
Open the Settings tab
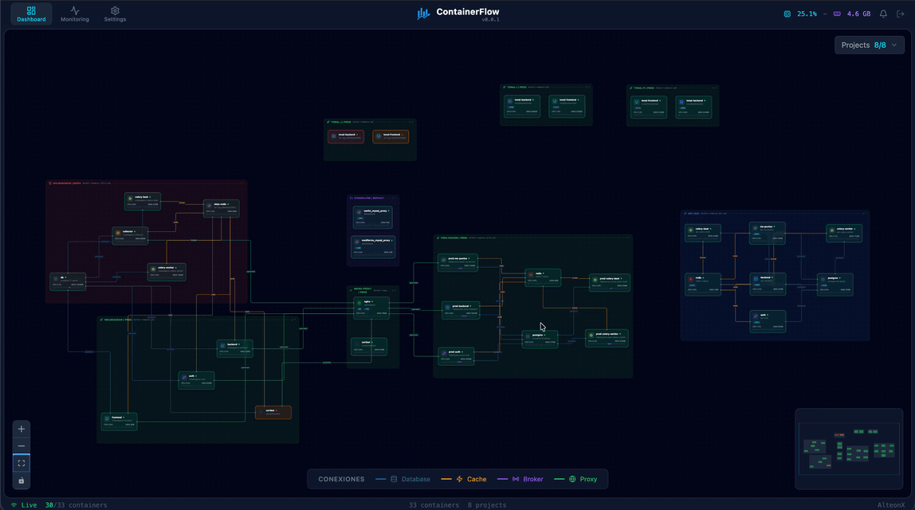click(115, 14)
